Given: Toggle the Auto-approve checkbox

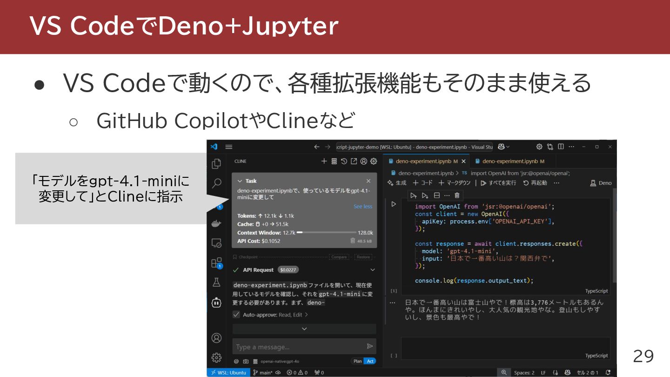Looking at the screenshot, I should tap(236, 315).
